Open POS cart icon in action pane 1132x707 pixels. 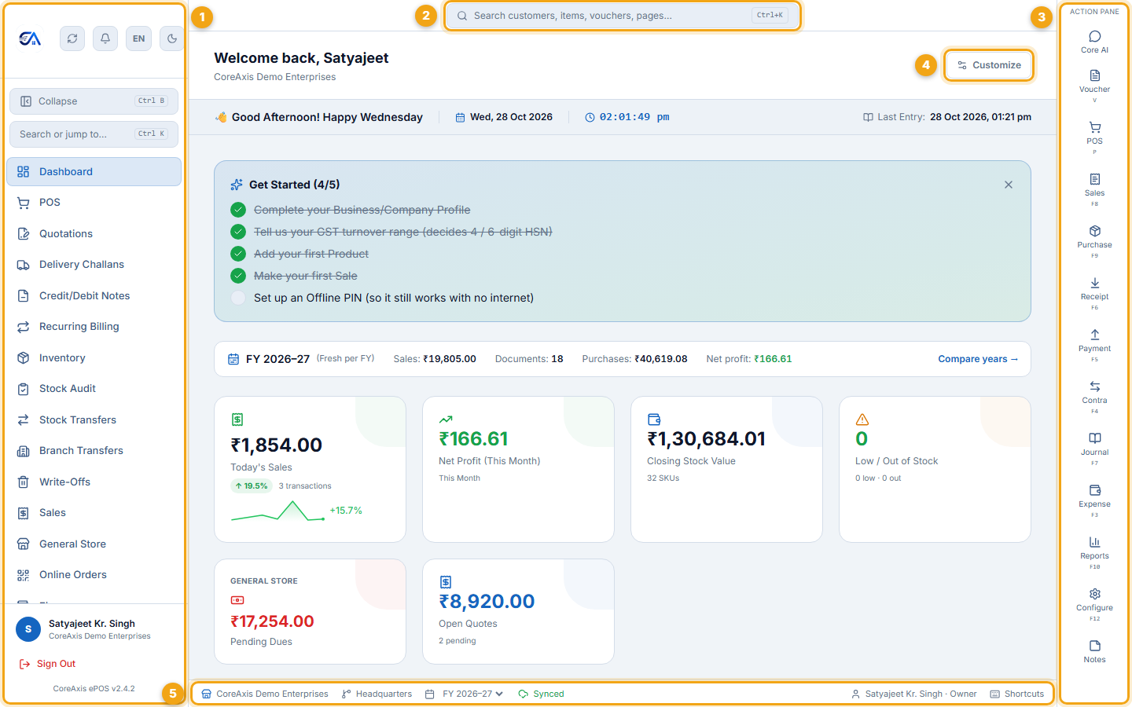click(1094, 137)
